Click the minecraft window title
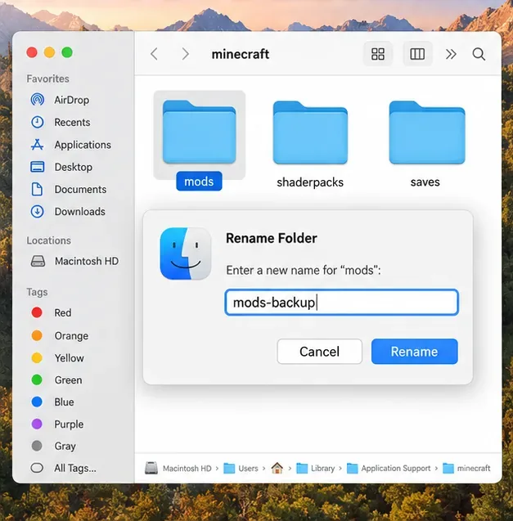Viewport: 513px width, 521px height. click(241, 54)
